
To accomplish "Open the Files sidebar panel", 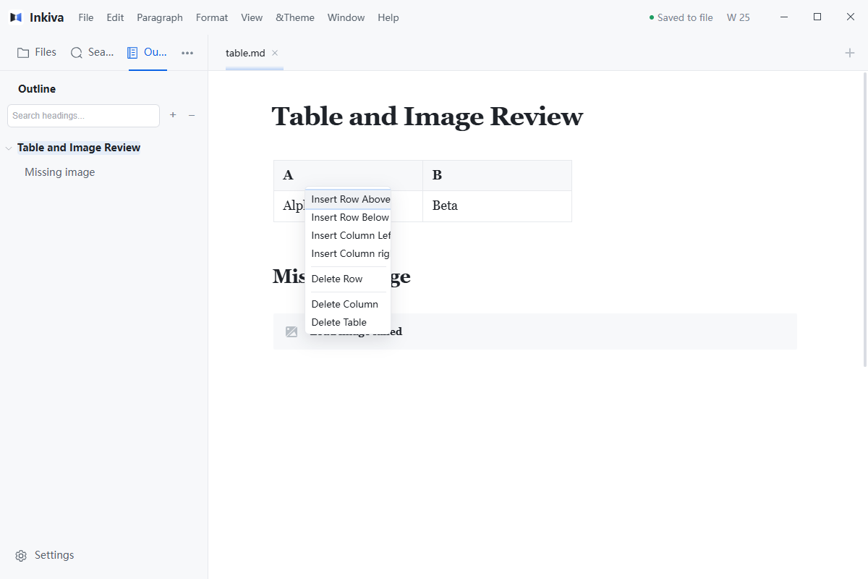I will click(37, 52).
